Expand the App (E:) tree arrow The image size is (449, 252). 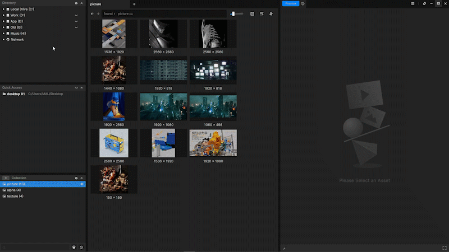(x=3, y=21)
